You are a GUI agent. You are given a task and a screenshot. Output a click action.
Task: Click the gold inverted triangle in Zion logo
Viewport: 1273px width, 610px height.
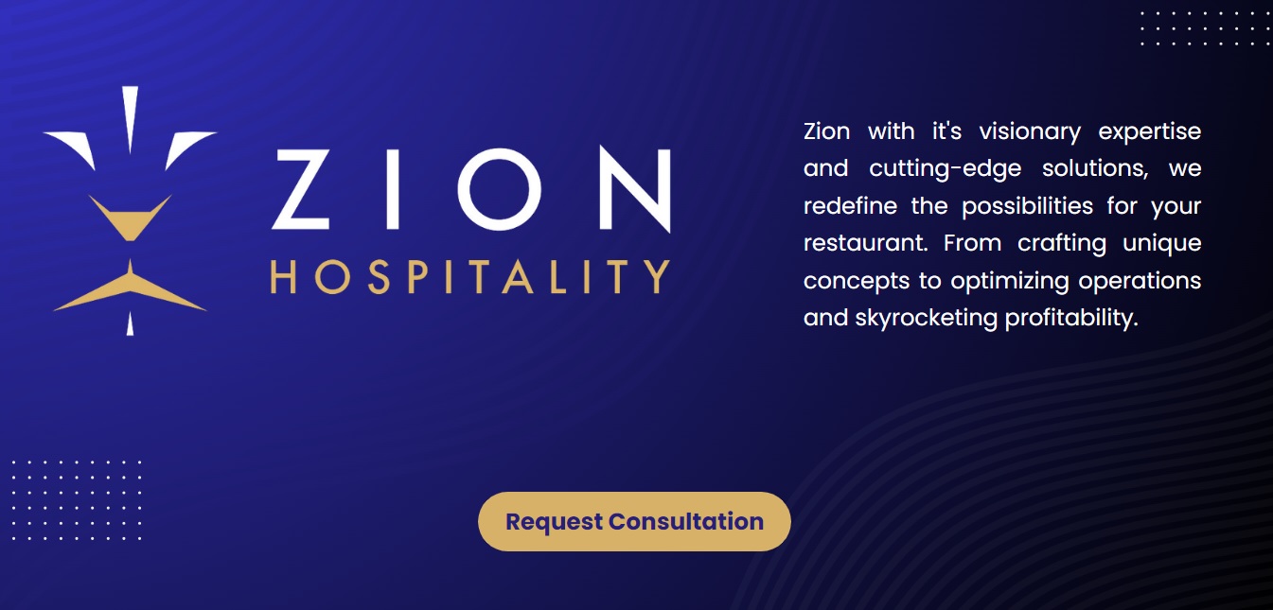(130, 217)
